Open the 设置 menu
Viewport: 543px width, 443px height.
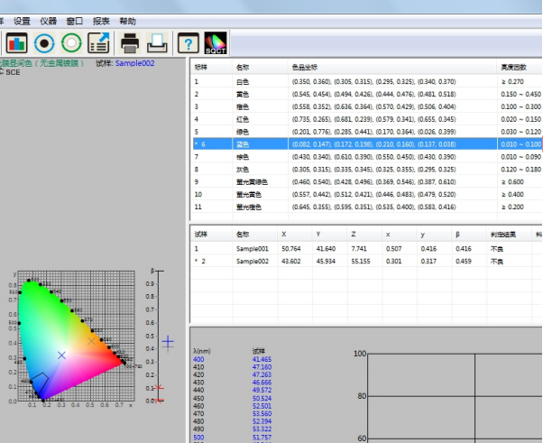coord(23,21)
